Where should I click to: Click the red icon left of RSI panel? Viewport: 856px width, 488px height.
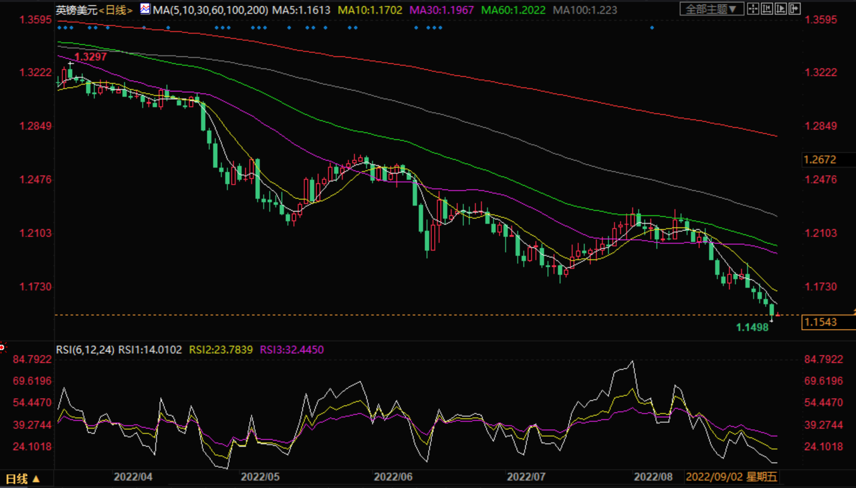tap(3, 347)
